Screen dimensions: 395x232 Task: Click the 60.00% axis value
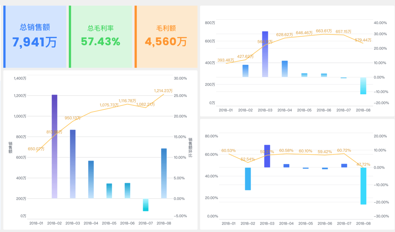(x=211, y=155)
